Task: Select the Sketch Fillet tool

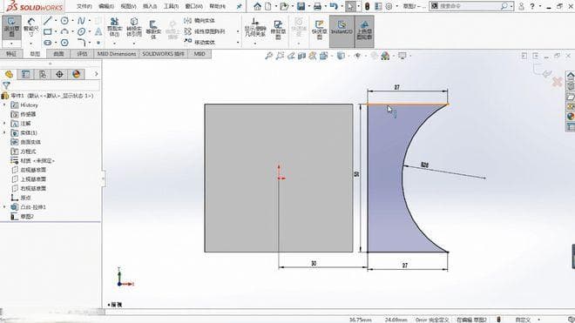Action: (x=81, y=43)
